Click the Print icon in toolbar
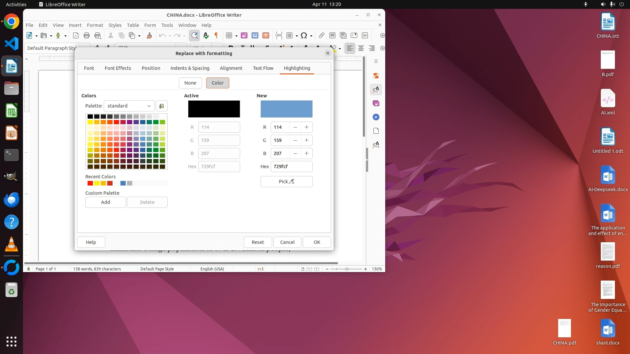 [87, 35]
